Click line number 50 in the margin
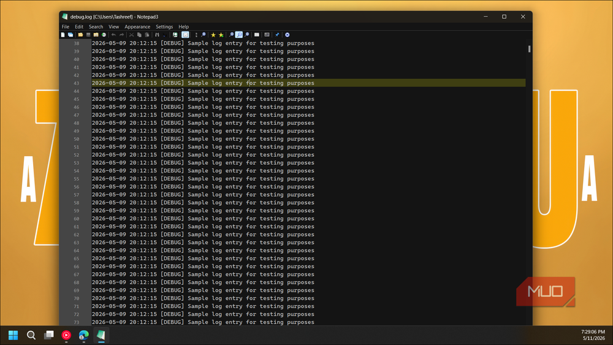Screen dimensions: 613x345 click(76, 139)
